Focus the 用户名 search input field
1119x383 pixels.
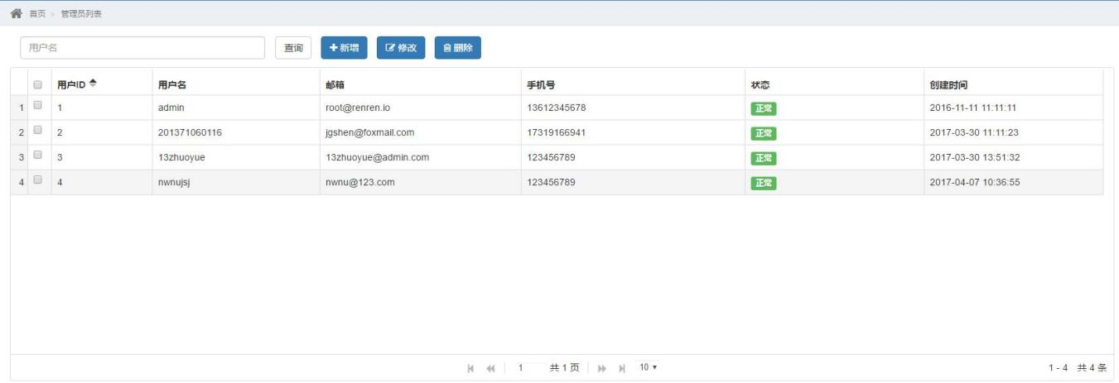pyautogui.click(x=142, y=48)
